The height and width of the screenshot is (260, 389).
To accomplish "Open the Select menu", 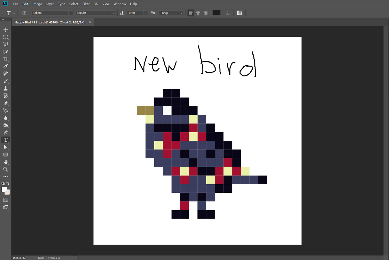I will tap(74, 4).
